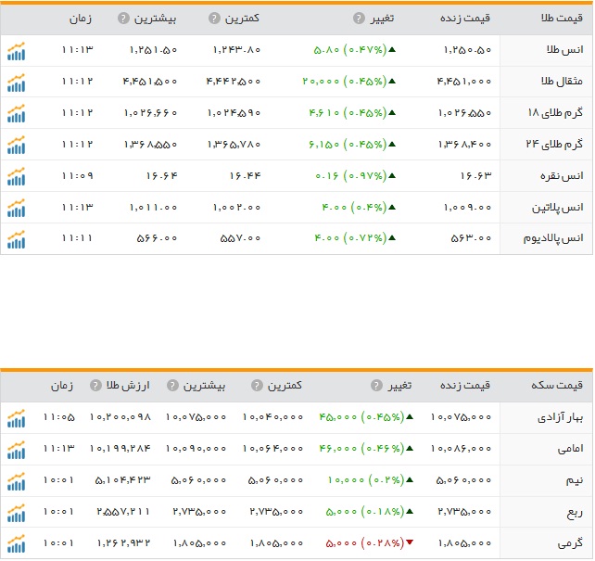The height and width of the screenshot is (561, 595).
Task: Select نیم coin label
Action: click(574, 480)
